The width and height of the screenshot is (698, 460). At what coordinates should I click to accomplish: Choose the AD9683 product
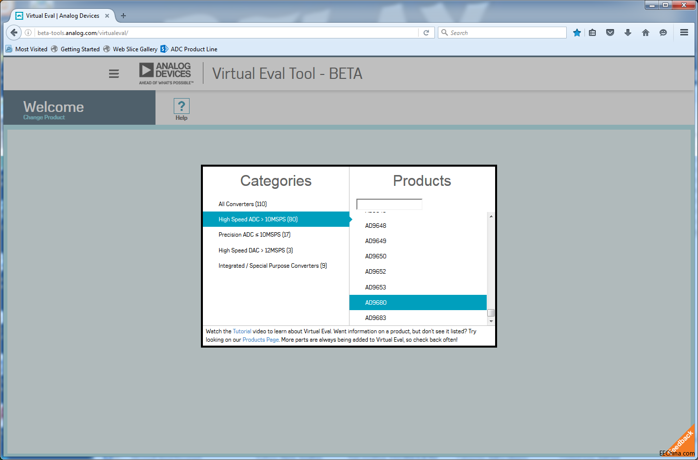click(x=418, y=318)
